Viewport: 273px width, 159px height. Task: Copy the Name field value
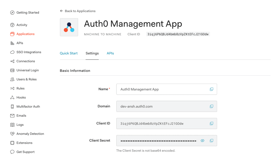211,89
